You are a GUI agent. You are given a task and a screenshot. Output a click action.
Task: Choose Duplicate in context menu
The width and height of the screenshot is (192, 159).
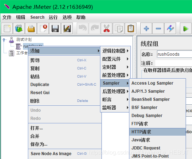click(64, 85)
